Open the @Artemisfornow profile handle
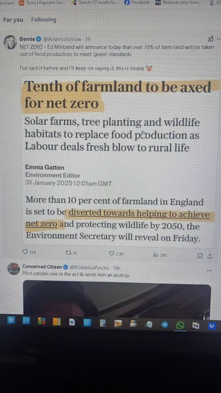The height and width of the screenshot is (393, 221). pos(62,39)
